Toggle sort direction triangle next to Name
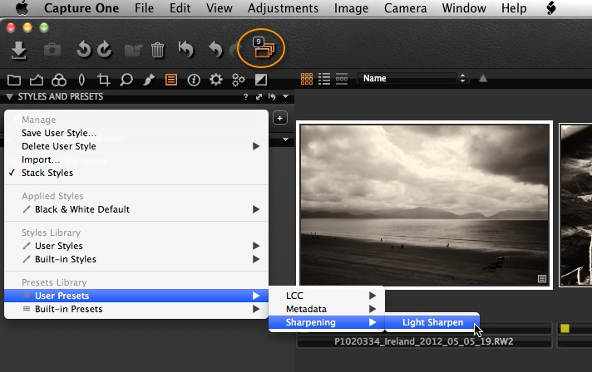Viewport: 592px width, 372px height. point(483,78)
